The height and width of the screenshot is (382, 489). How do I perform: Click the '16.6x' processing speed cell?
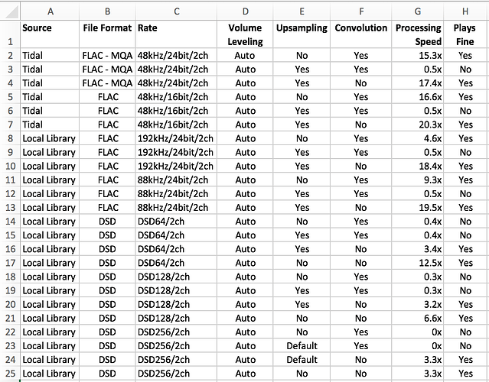pos(418,97)
